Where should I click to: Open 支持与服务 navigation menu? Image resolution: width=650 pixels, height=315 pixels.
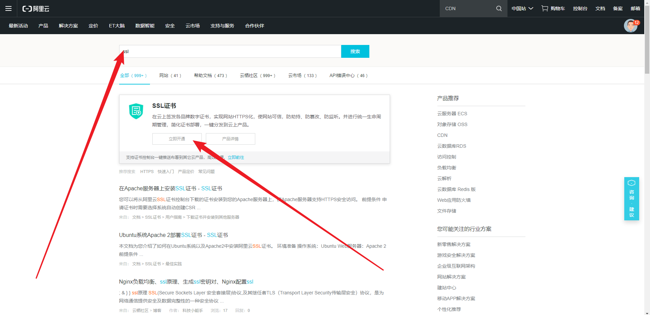(x=222, y=26)
